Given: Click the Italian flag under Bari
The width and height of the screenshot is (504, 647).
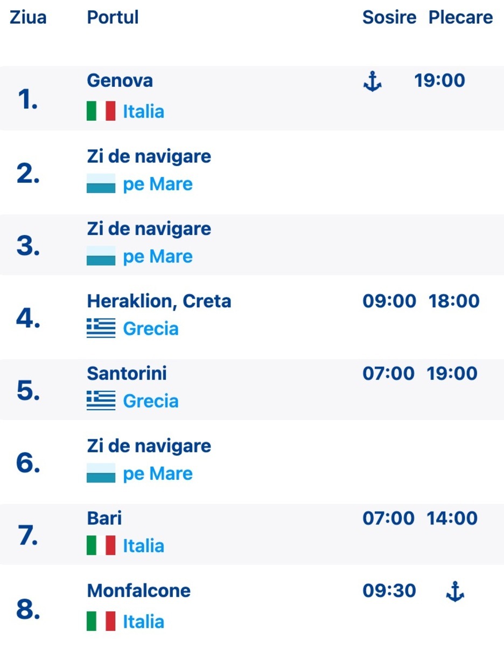Looking at the screenshot, I should 101,546.
